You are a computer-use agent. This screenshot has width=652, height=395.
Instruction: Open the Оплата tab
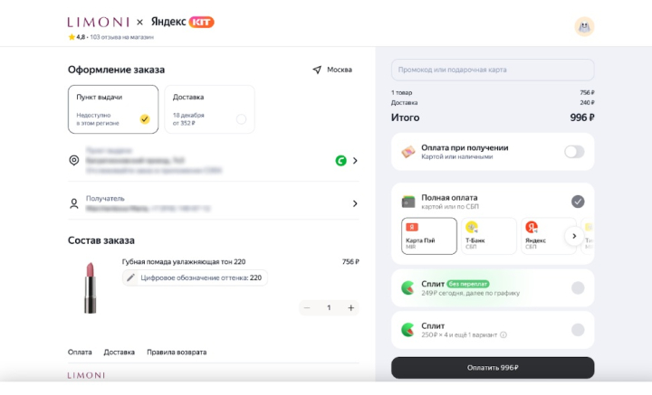(80, 352)
